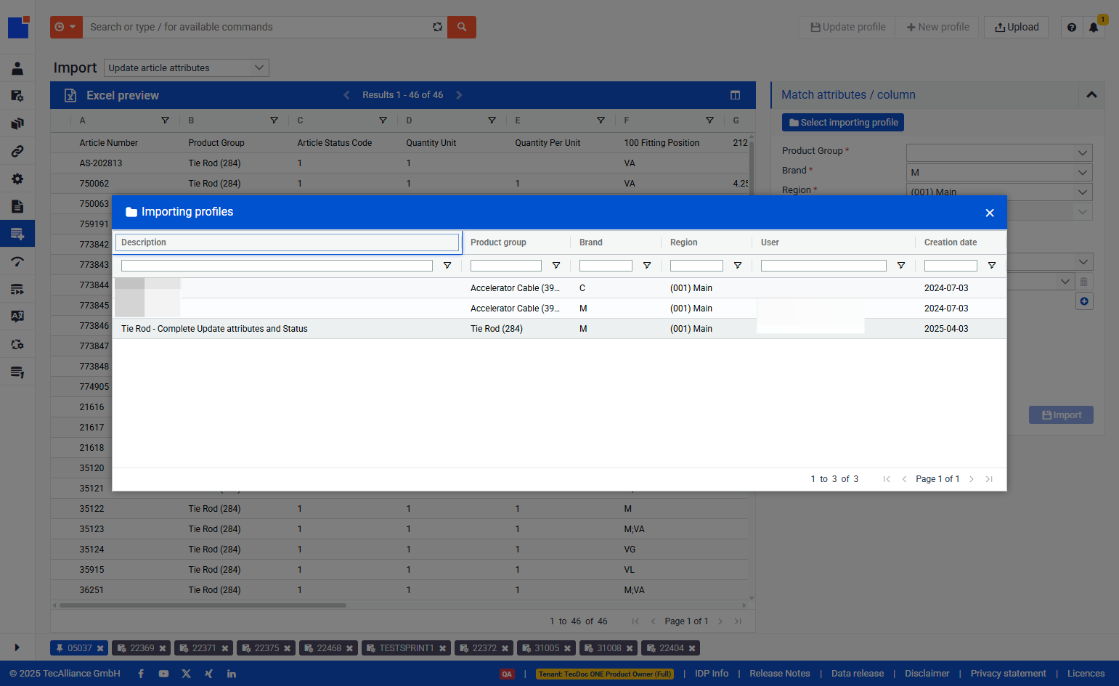This screenshot has height=686, width=1119.
Task: Open the history dropdown beside search
Action: click(x=66, y=27)
